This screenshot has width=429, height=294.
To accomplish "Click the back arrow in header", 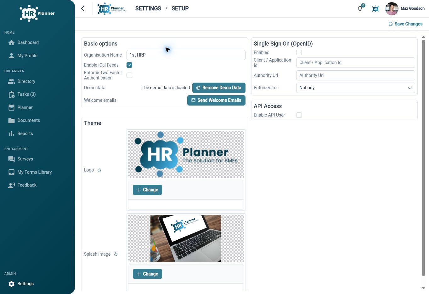I will click(x=82, y=8).
